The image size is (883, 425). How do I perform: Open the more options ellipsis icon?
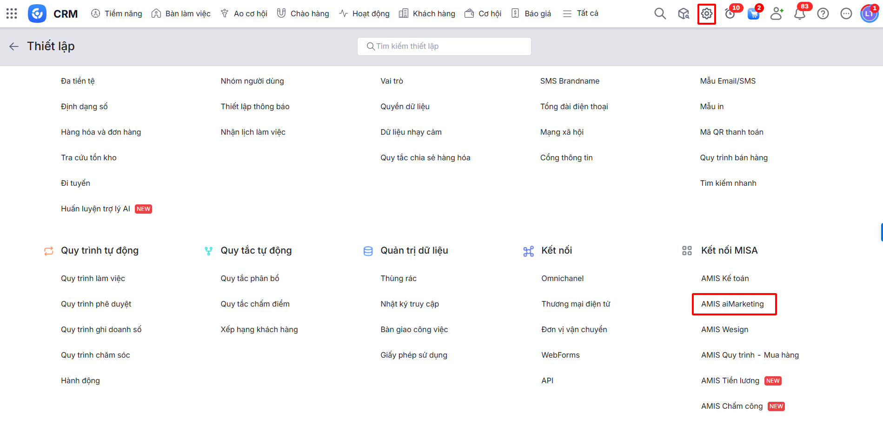[x=846, y=13]
